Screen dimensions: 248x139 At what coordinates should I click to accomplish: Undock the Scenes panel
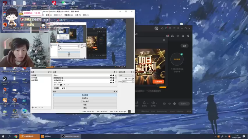tap(49, 72)
